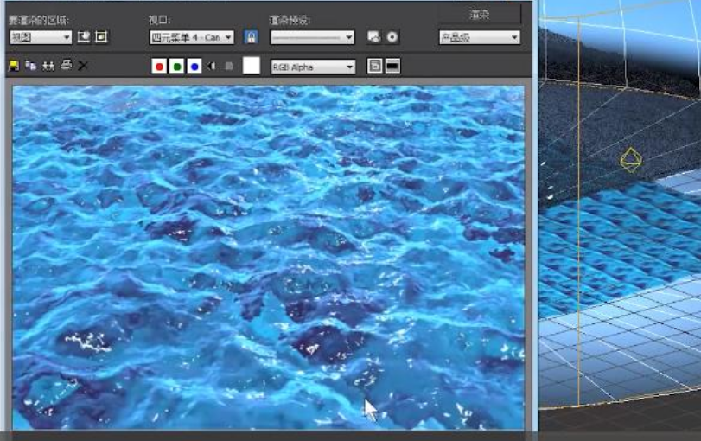Expand the viewport selection dropdown
The height and width of the screenshot is (441, 701).
[x=191, y=37]
